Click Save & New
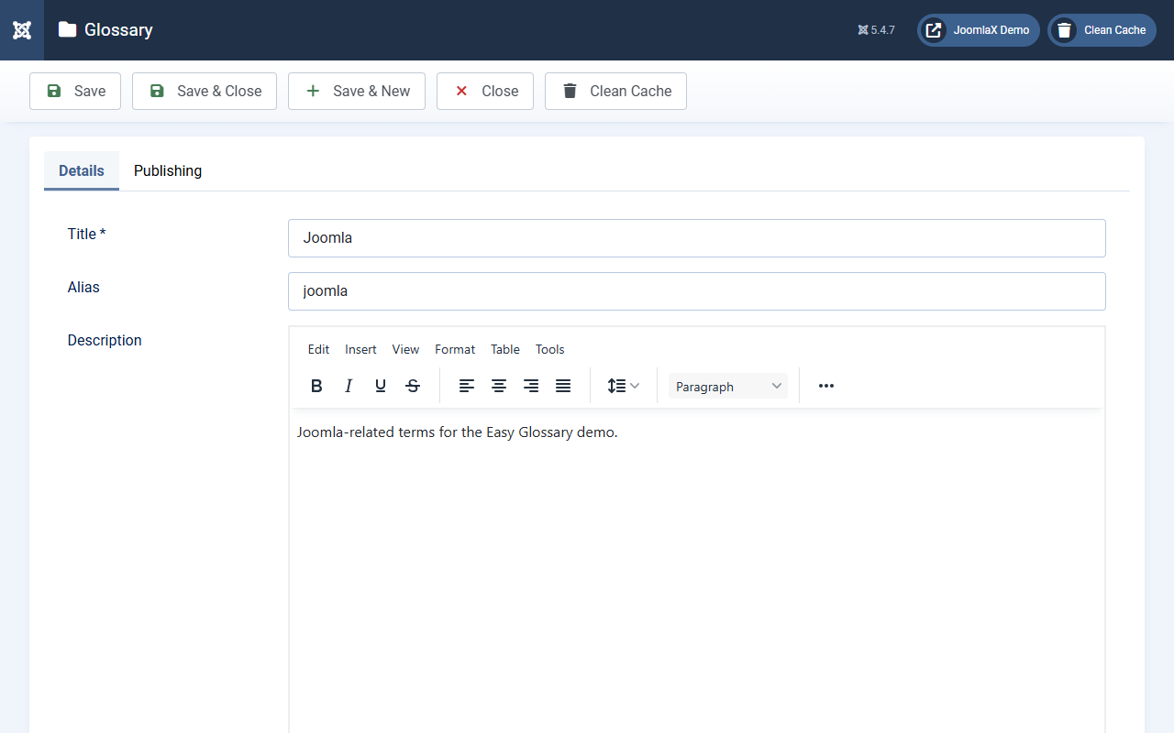Screen dimensions: 1174x733 [357, 91]
